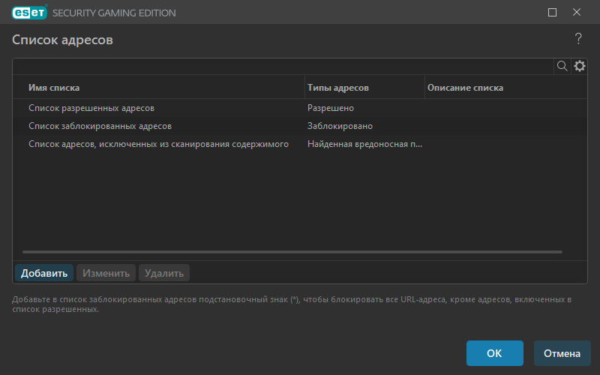Open the help question mark icon
Image resolution: width=600 pixels, height=375 pixels.
[x=578, y=39]
